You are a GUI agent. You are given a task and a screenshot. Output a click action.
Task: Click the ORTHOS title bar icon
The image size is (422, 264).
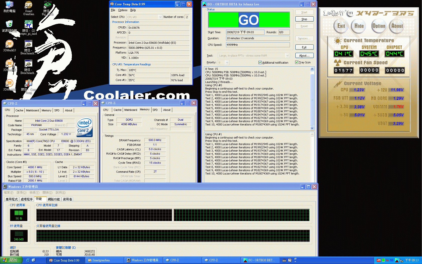click(x=204, y=4)
